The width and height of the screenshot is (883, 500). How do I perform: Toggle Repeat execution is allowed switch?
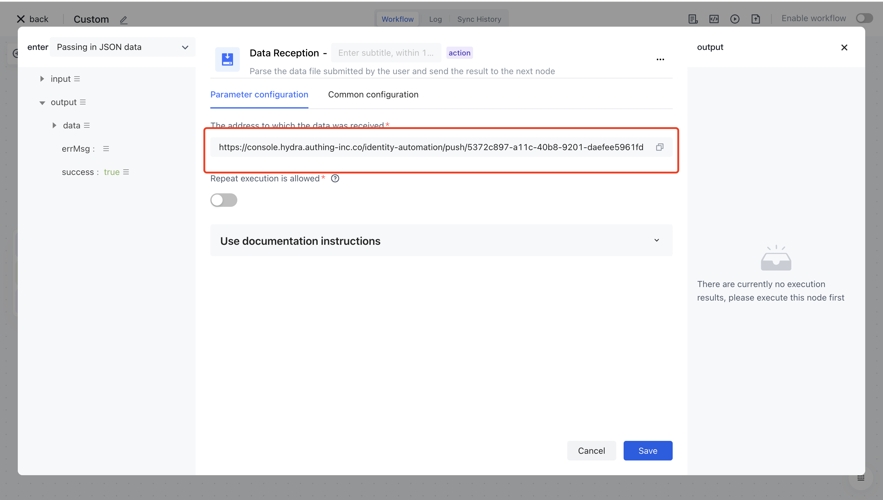point(224,200)
